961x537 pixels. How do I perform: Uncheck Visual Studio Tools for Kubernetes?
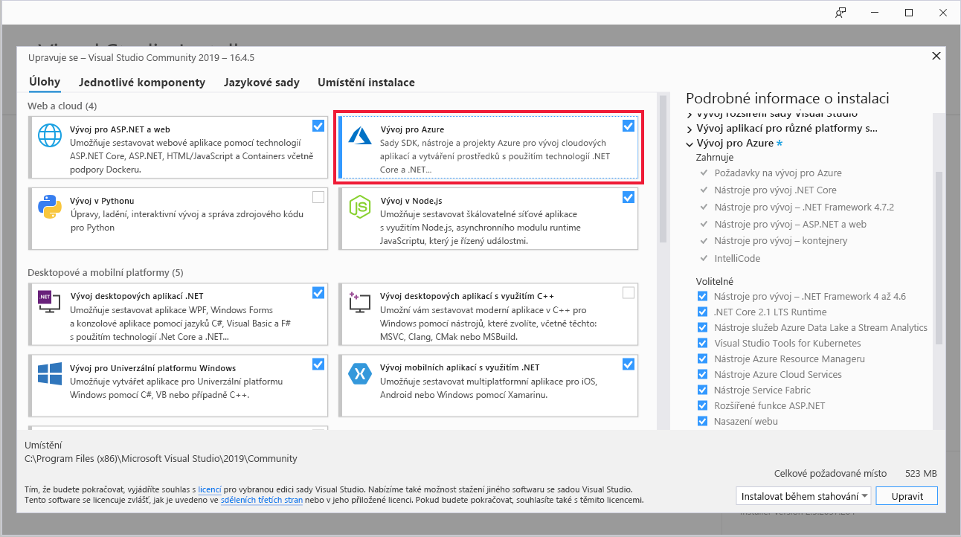(702, 343)
